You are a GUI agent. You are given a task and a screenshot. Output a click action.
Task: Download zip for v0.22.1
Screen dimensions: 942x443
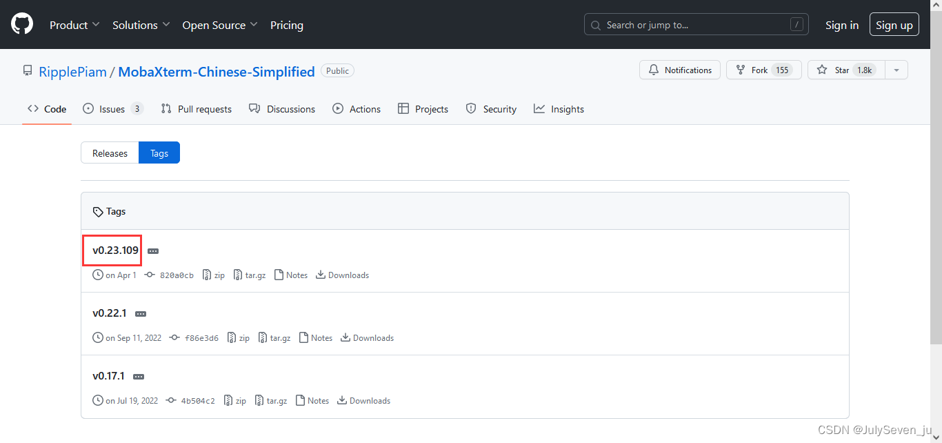tap(239, 338)
